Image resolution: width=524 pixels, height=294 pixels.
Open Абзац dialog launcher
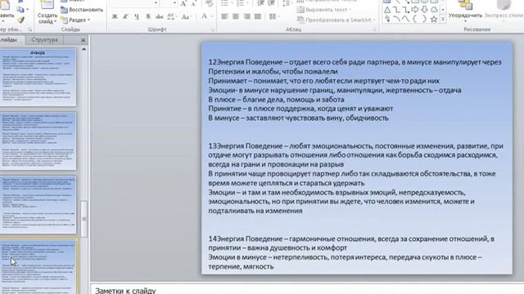click(375, 29)
